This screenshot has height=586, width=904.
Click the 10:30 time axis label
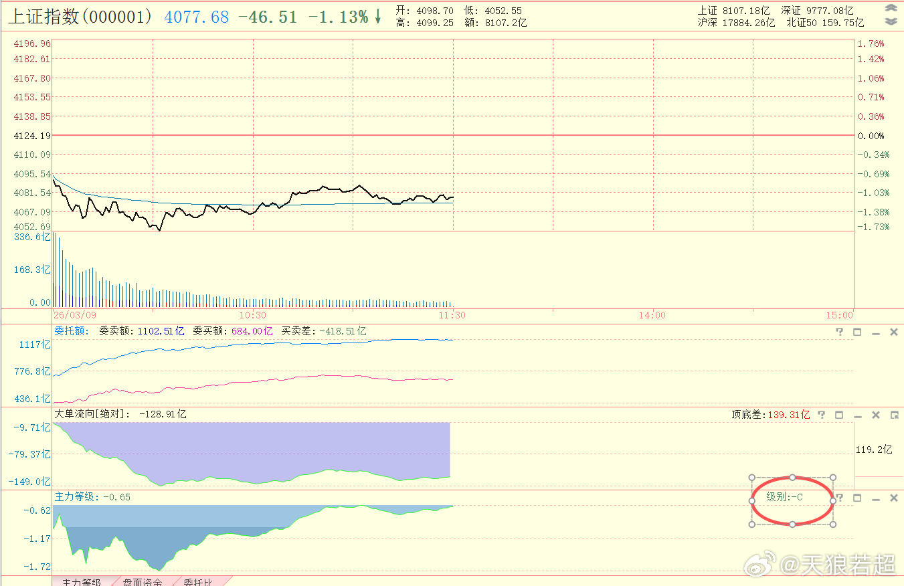pyautogui.click(x=253, y=315)
